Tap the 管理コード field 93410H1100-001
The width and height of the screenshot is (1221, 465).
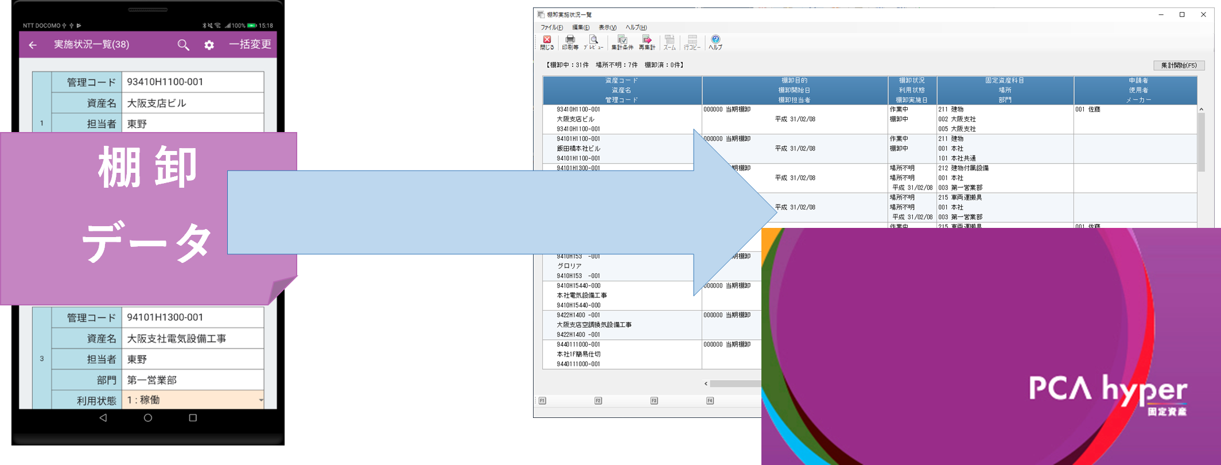[193, 82]
